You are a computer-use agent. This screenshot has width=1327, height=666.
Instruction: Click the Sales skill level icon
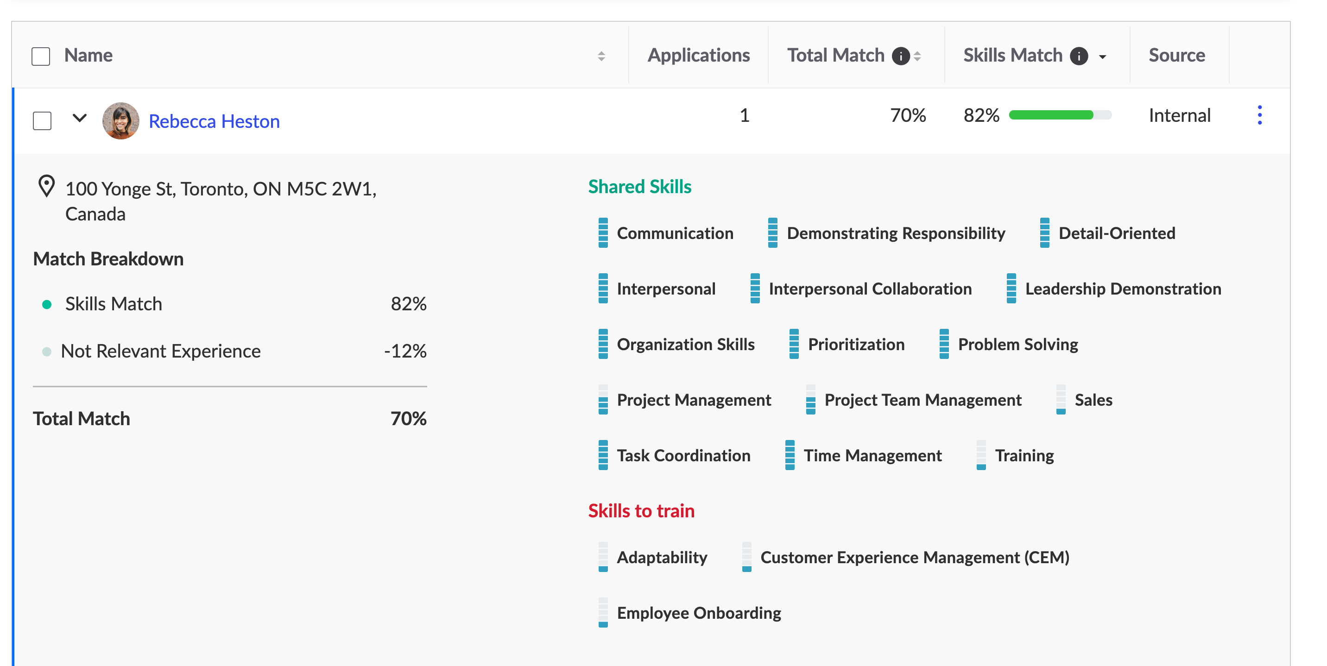(x=1061, y=400)
